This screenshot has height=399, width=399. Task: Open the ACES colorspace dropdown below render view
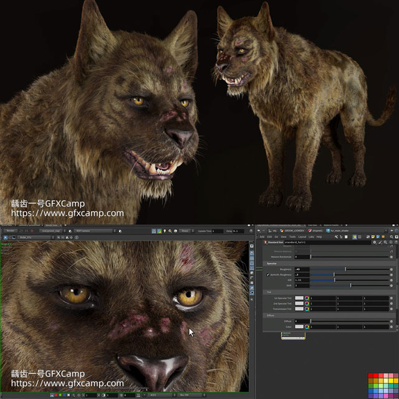point(161,395)
